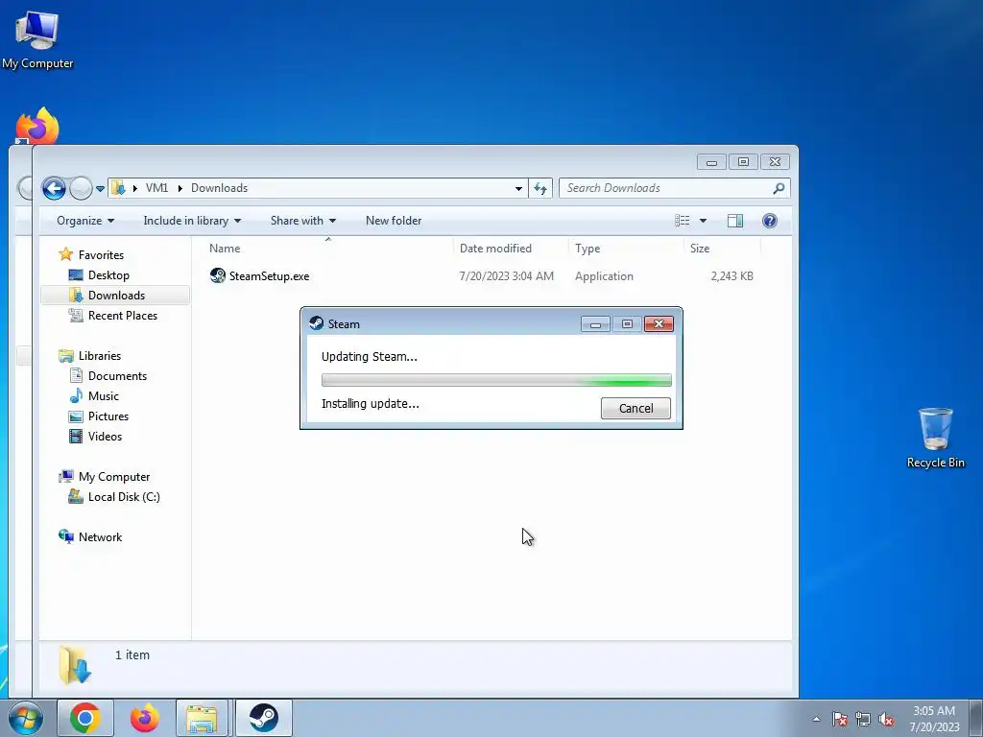Refresh the Downloads folder view
The width and height of the screenshot is (983, 737).
coord(540,188)
